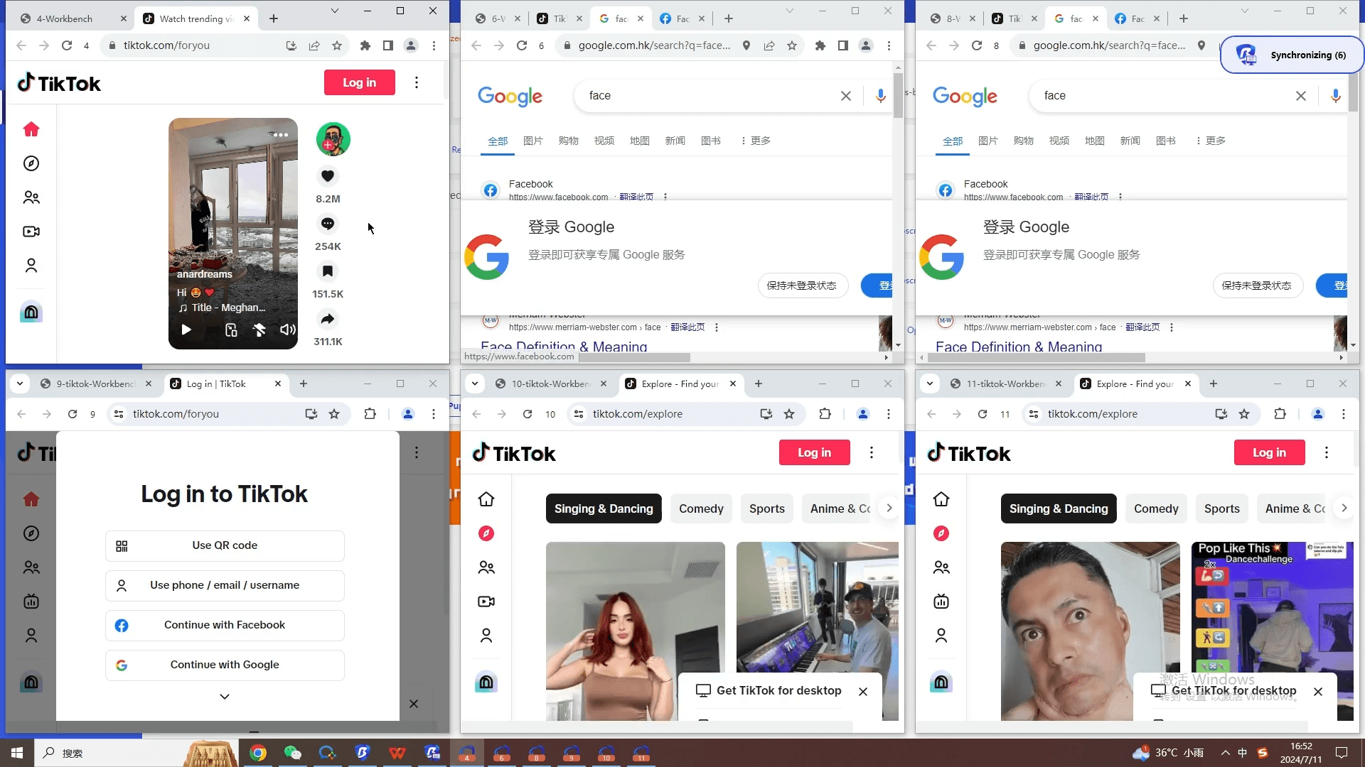The width and height of the screenshot is (1365, 767).
Task: Play the paused TikTok video
Action: coord(186,330)
